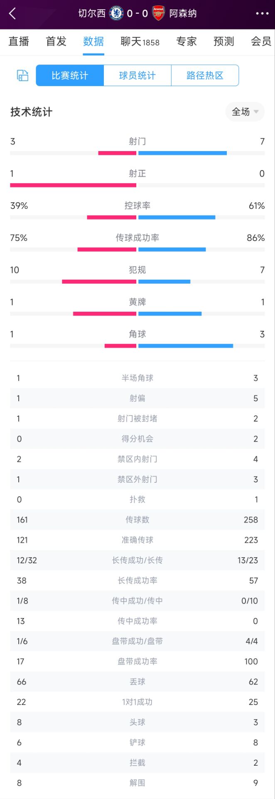Open the three-dot more options menu
The width and height of the screenshot is (275, 799).
pos(262,14)
